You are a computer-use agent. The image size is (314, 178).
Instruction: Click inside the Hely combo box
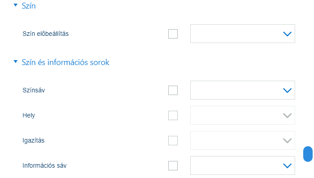pyautogui.click(x=242, y=115)
